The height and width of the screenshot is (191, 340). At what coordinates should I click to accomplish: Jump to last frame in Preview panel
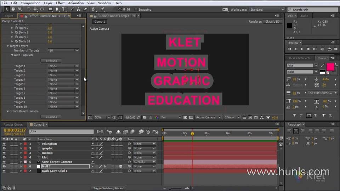point(315,49)
